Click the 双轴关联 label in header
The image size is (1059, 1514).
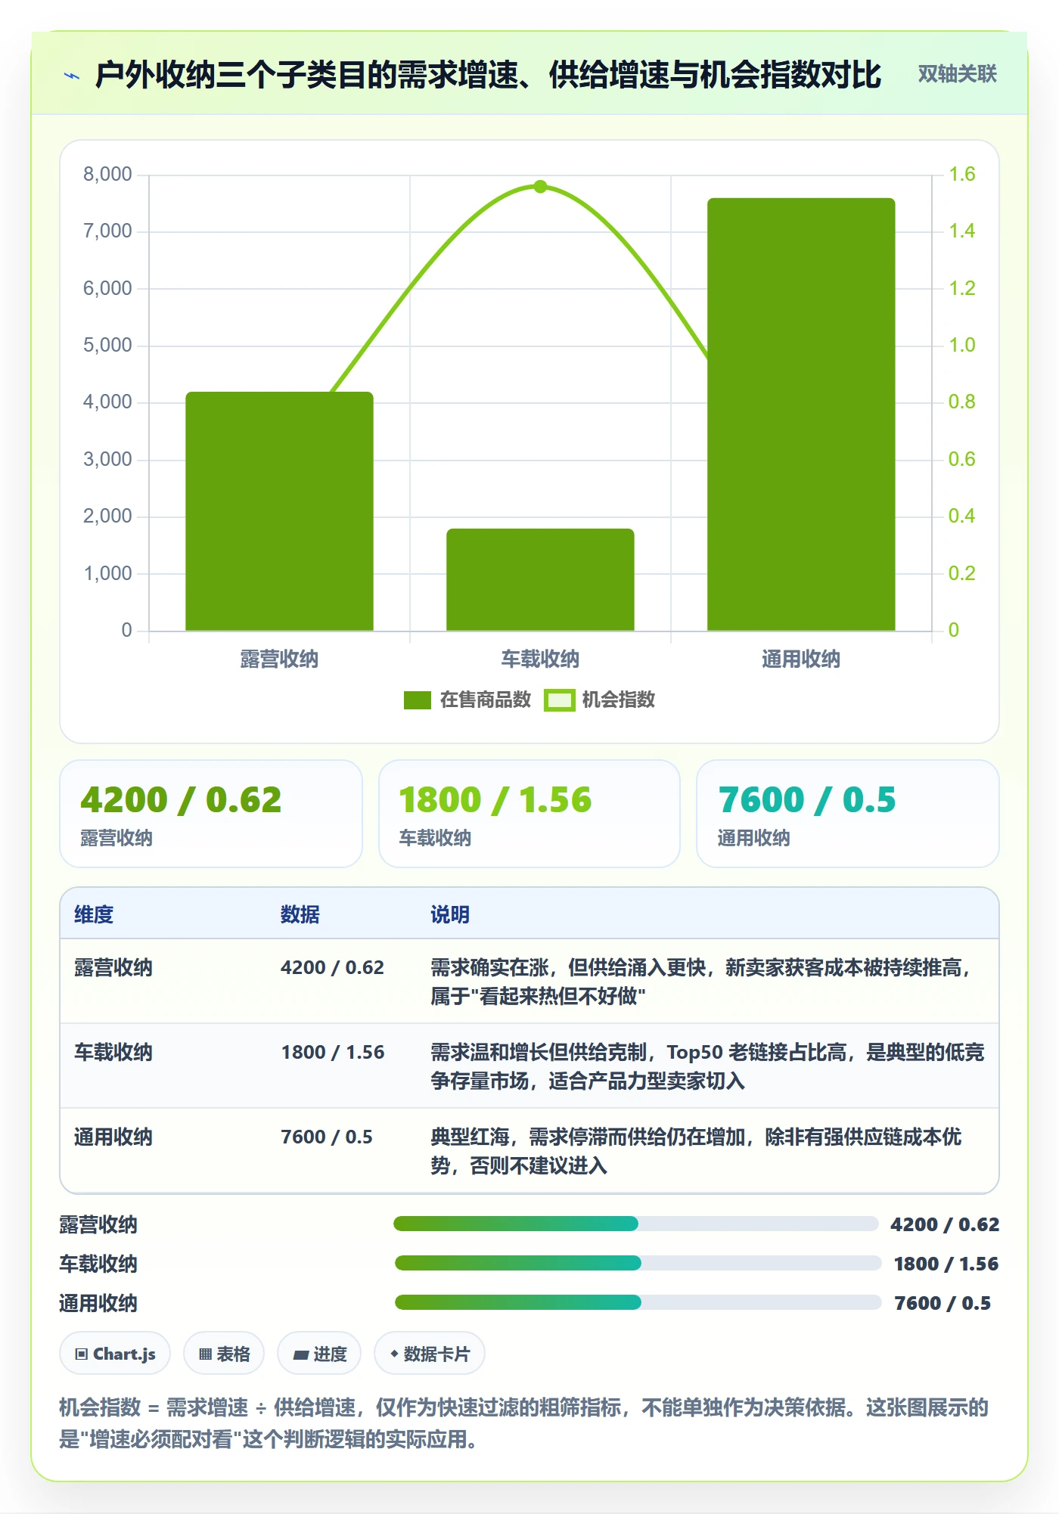tap(957, 74)
